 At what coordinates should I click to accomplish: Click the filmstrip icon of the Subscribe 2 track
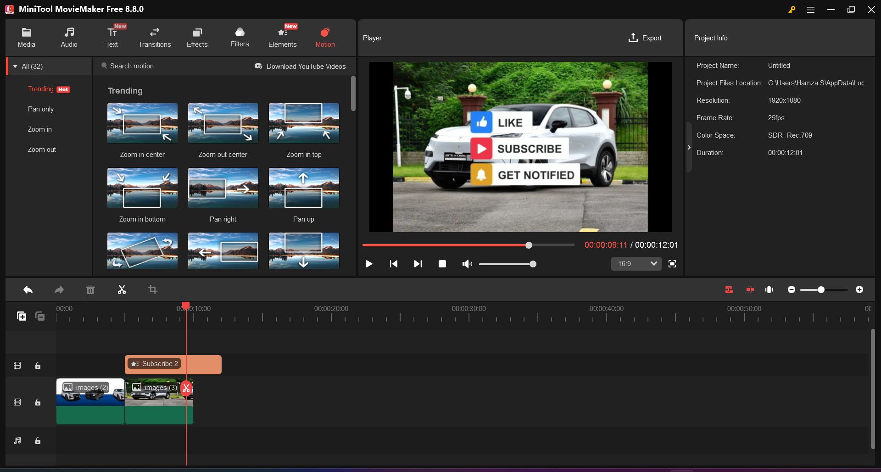pos(17,366)
